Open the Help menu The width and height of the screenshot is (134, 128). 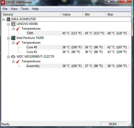pos(35,9)
